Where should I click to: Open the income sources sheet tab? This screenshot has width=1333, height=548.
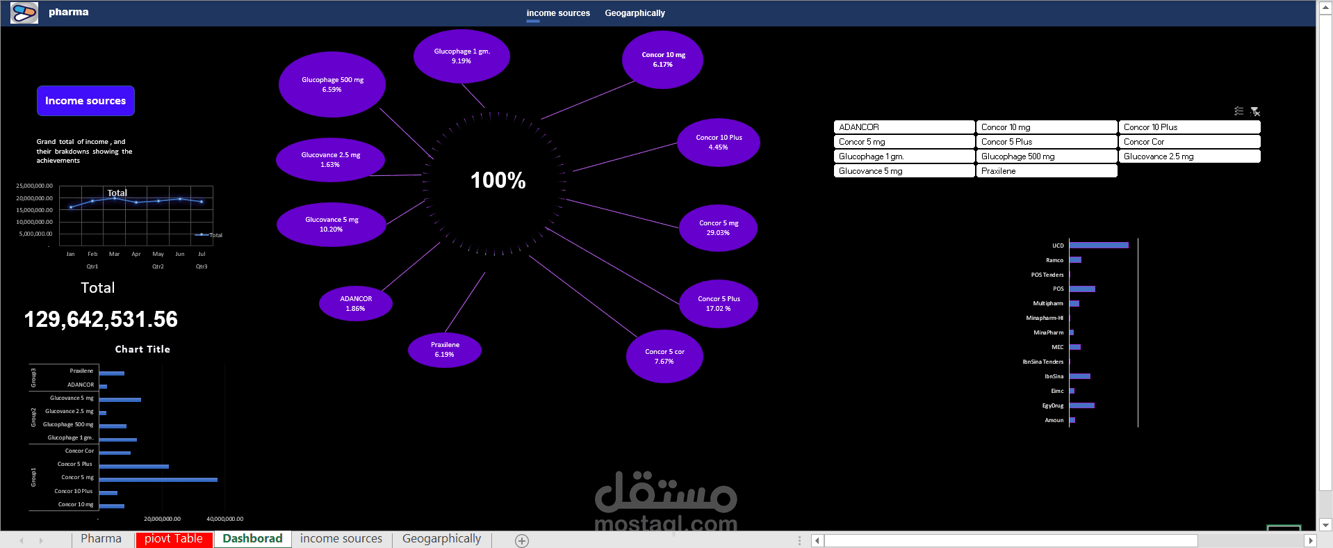[x=341, y=539]
